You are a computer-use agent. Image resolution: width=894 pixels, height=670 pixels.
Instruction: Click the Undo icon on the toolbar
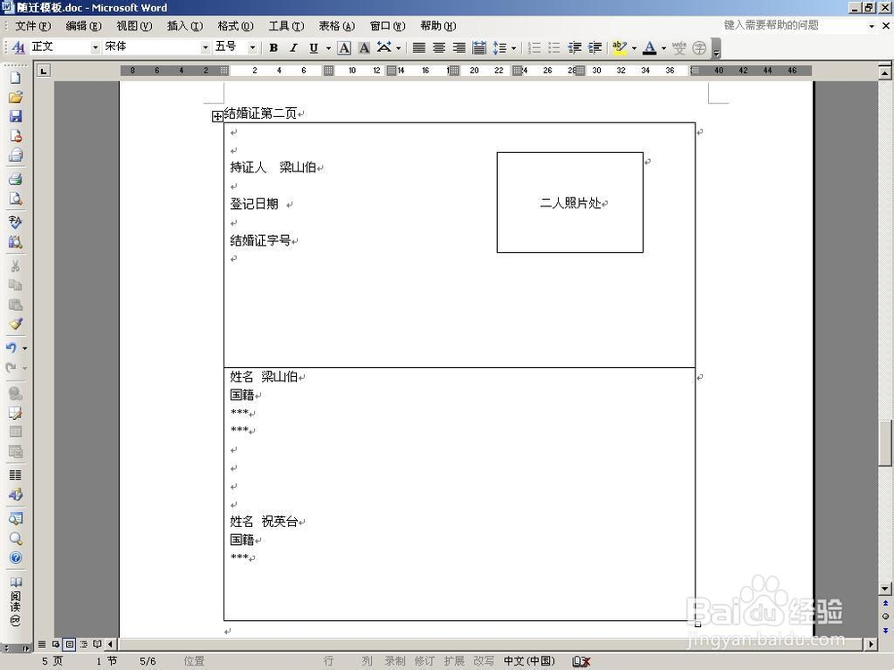[x=13, y=348]
